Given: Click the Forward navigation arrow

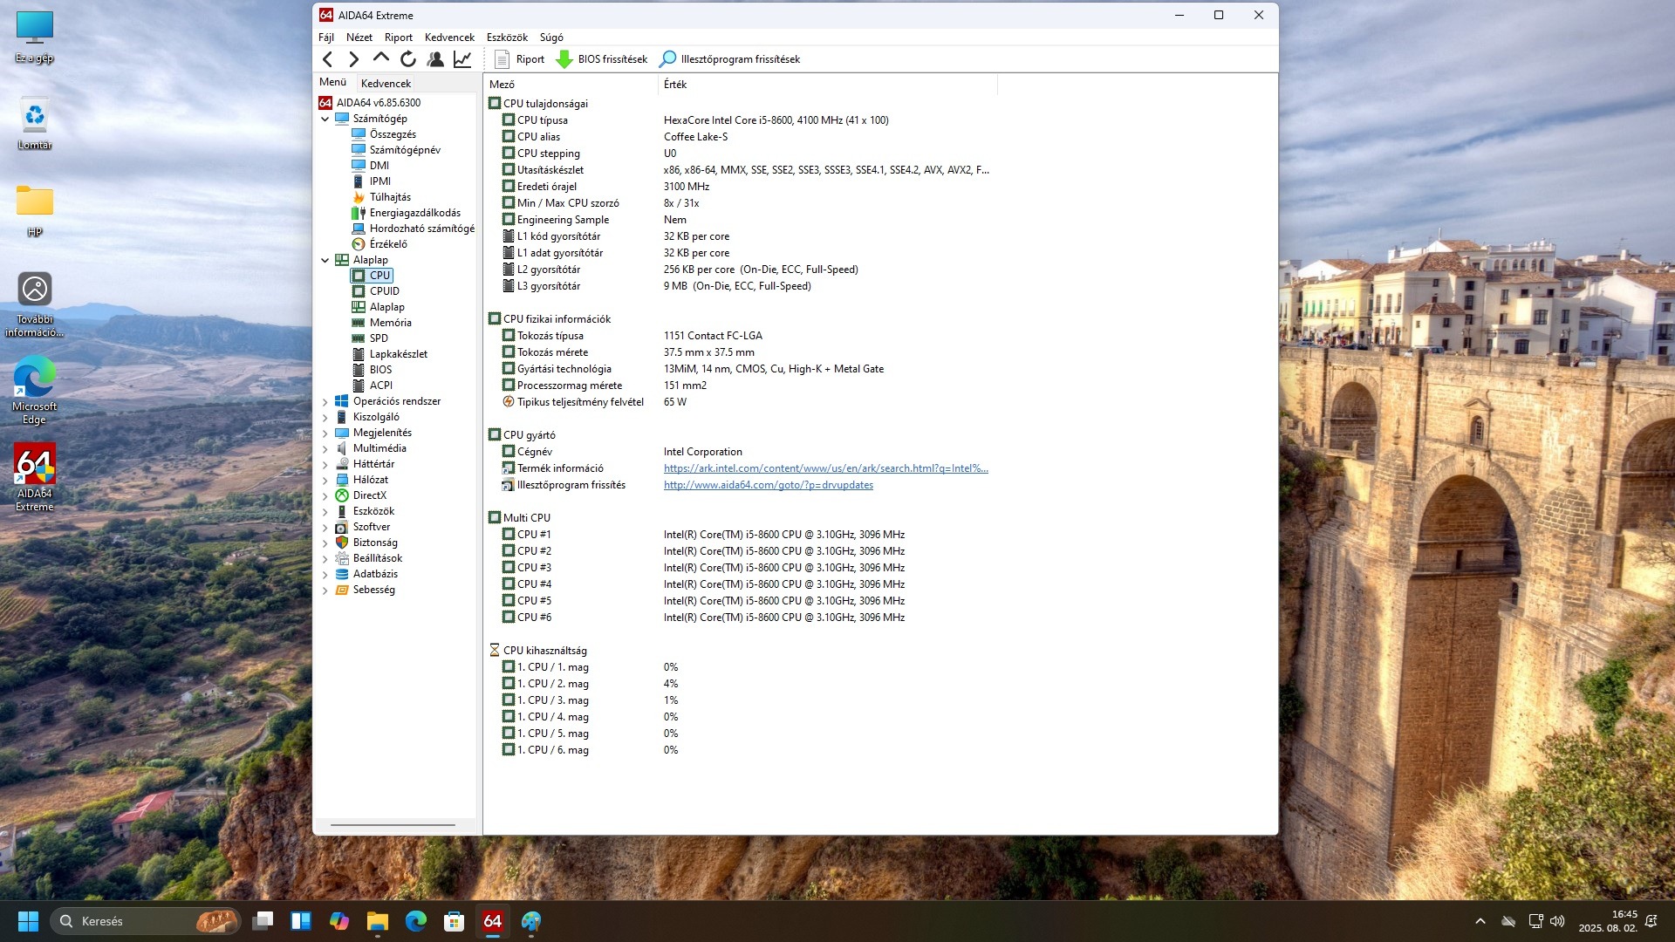Looking at the screenshot, I should click(353, 59).
